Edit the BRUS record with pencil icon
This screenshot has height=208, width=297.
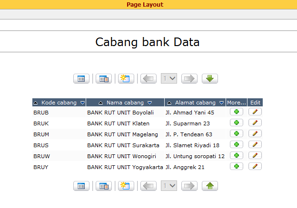(x=255, y=144)
